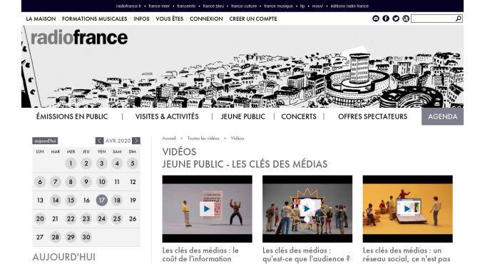485x264 pixels.
Task: Open the AGENDA tab
Action: click(442, 116)
